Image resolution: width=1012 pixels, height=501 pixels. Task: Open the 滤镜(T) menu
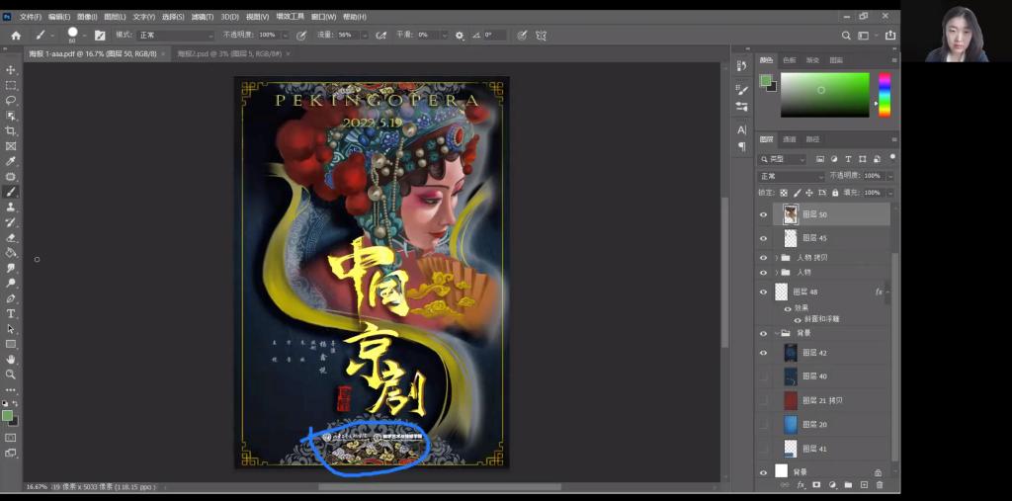click(203, 17)
